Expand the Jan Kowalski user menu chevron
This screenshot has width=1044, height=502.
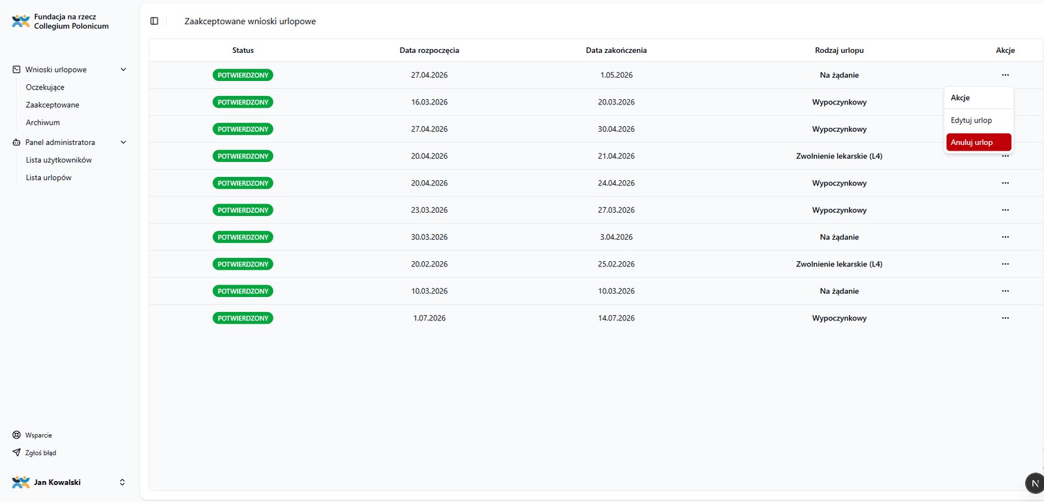(x=122, y=482)
